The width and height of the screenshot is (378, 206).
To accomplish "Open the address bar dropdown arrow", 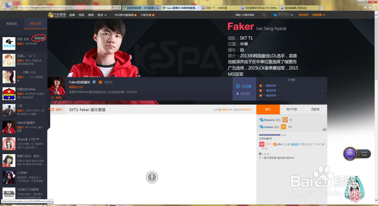I will [x=116, y=8].
